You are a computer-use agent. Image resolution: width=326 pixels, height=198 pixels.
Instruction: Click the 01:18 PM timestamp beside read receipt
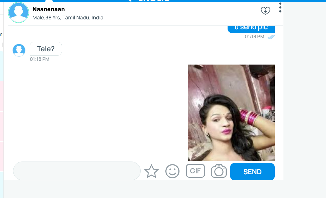254,37
